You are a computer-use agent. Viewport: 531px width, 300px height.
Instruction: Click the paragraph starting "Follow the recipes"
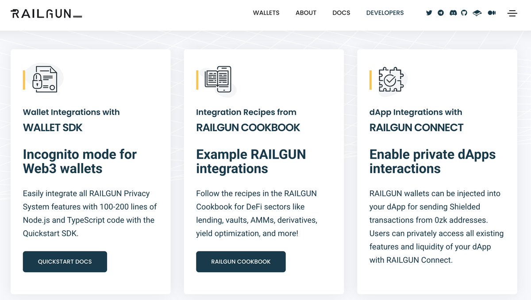[257, 213]
